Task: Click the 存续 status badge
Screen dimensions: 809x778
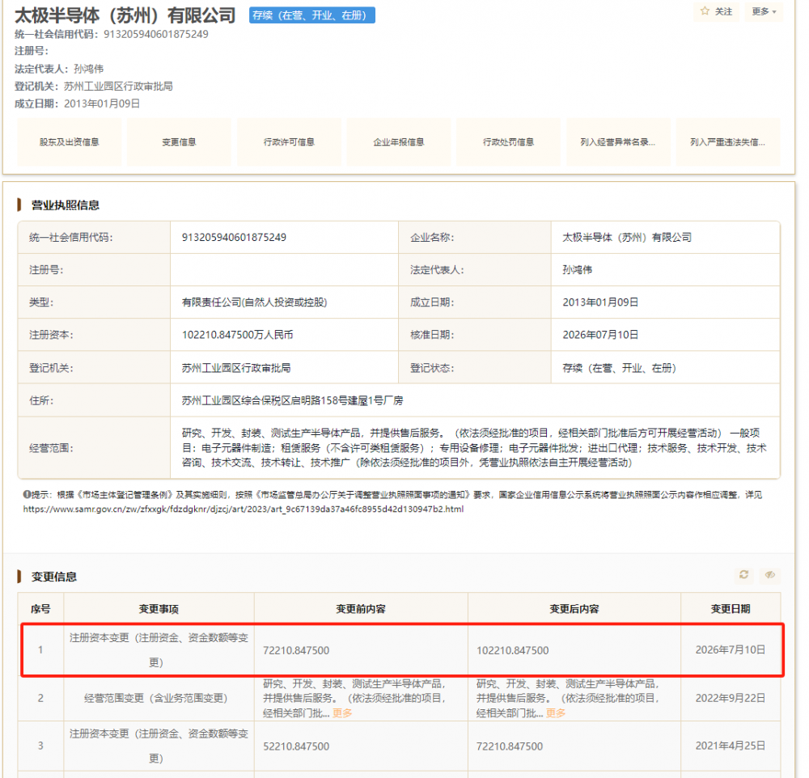Action: point(311,15)
